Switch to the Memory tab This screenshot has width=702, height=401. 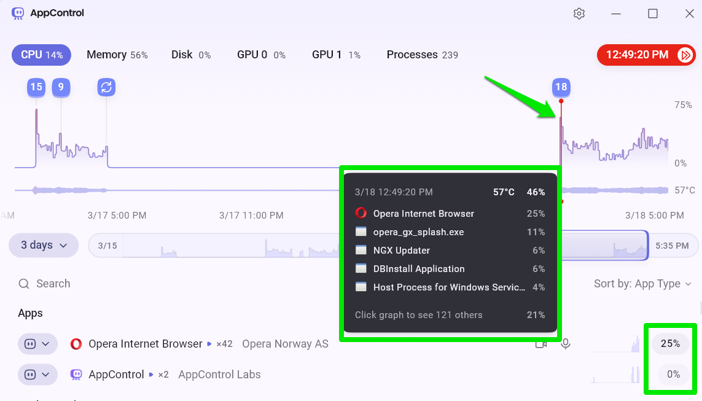coord(117,55)
